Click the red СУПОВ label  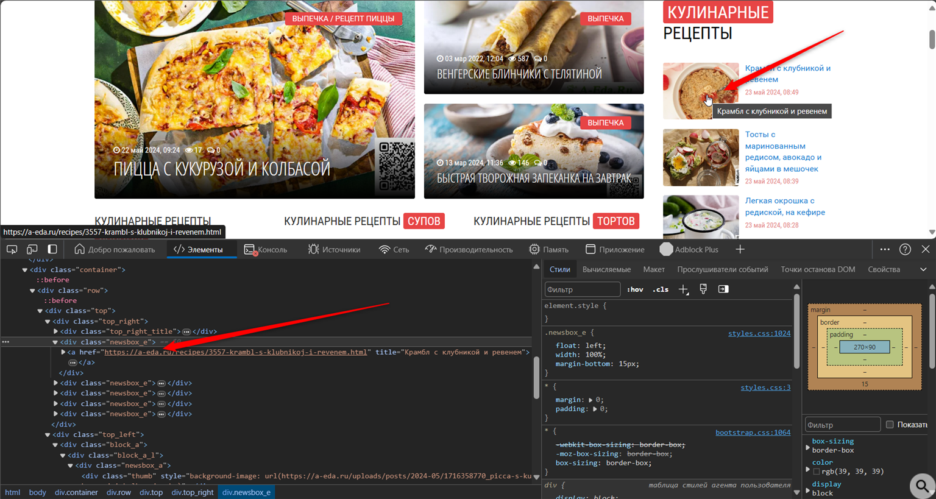point(424,221)
